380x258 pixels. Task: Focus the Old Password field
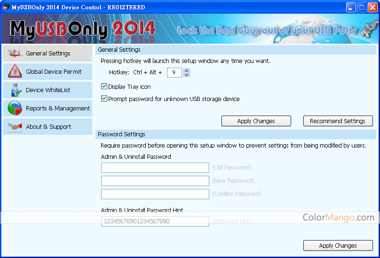(155, 168)
